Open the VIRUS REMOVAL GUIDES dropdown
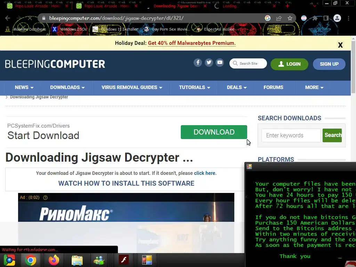This screenshot has height=267, width=356. 132,87
